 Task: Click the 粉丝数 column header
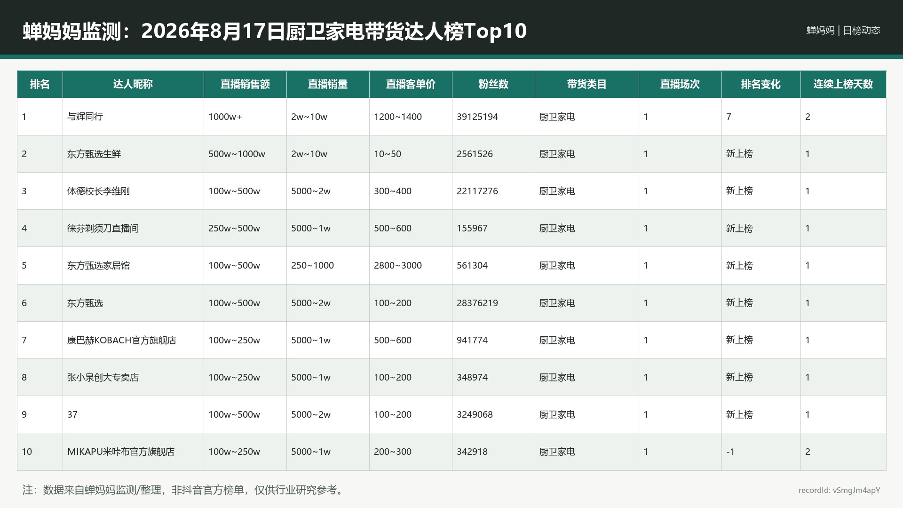click(493, 84)
